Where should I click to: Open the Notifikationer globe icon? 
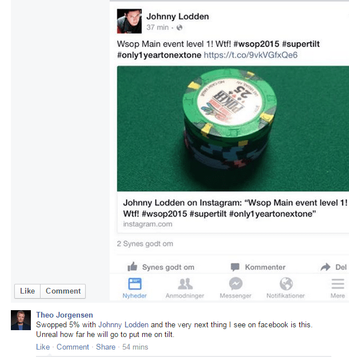pos(286,284)
